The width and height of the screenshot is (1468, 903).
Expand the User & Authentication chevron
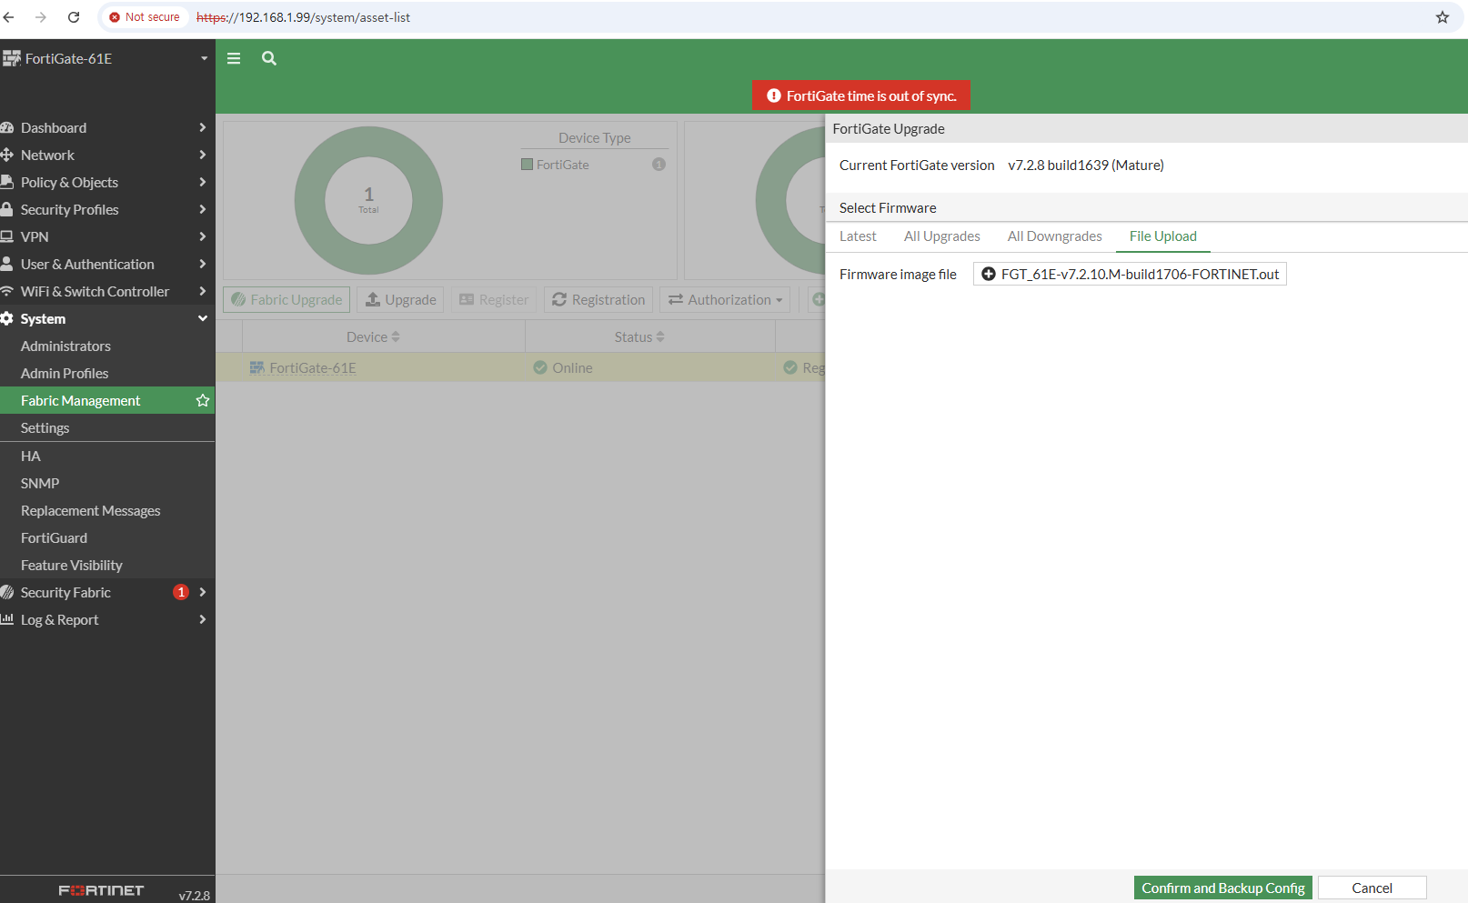pyautogui.click(x=203, y=264)
